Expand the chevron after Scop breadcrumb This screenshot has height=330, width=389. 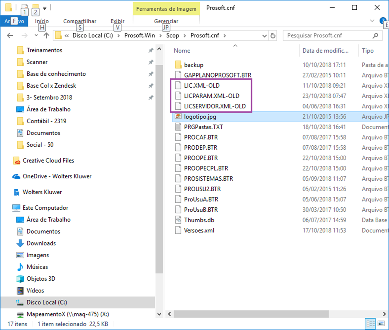(185, 36)
